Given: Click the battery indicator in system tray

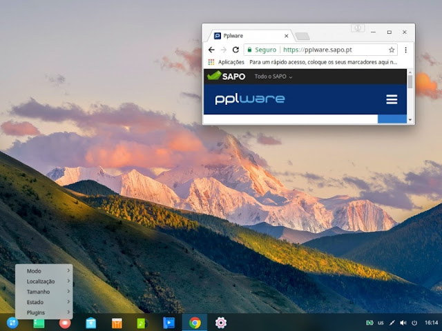Looking at the screenshot, I should [369, 323].
